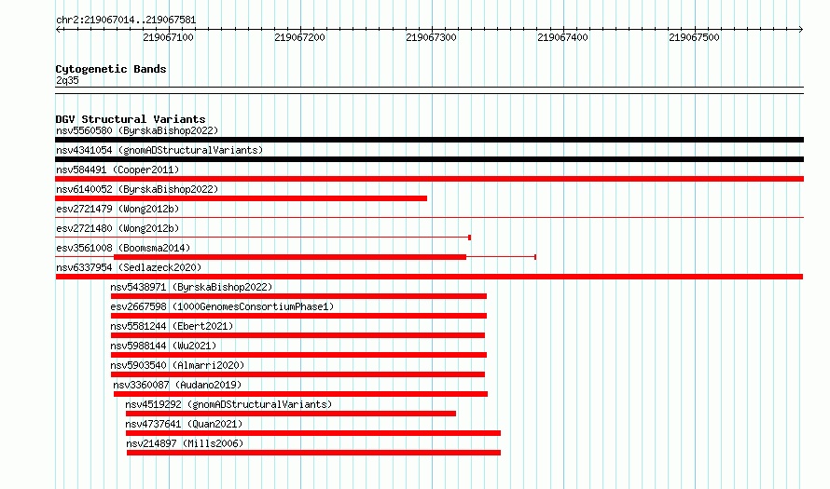This screenshot has height=489, width=830.
Task: Open variant nsv6140052 (ByrskaBishop2022) label
Action: [137, 189]
